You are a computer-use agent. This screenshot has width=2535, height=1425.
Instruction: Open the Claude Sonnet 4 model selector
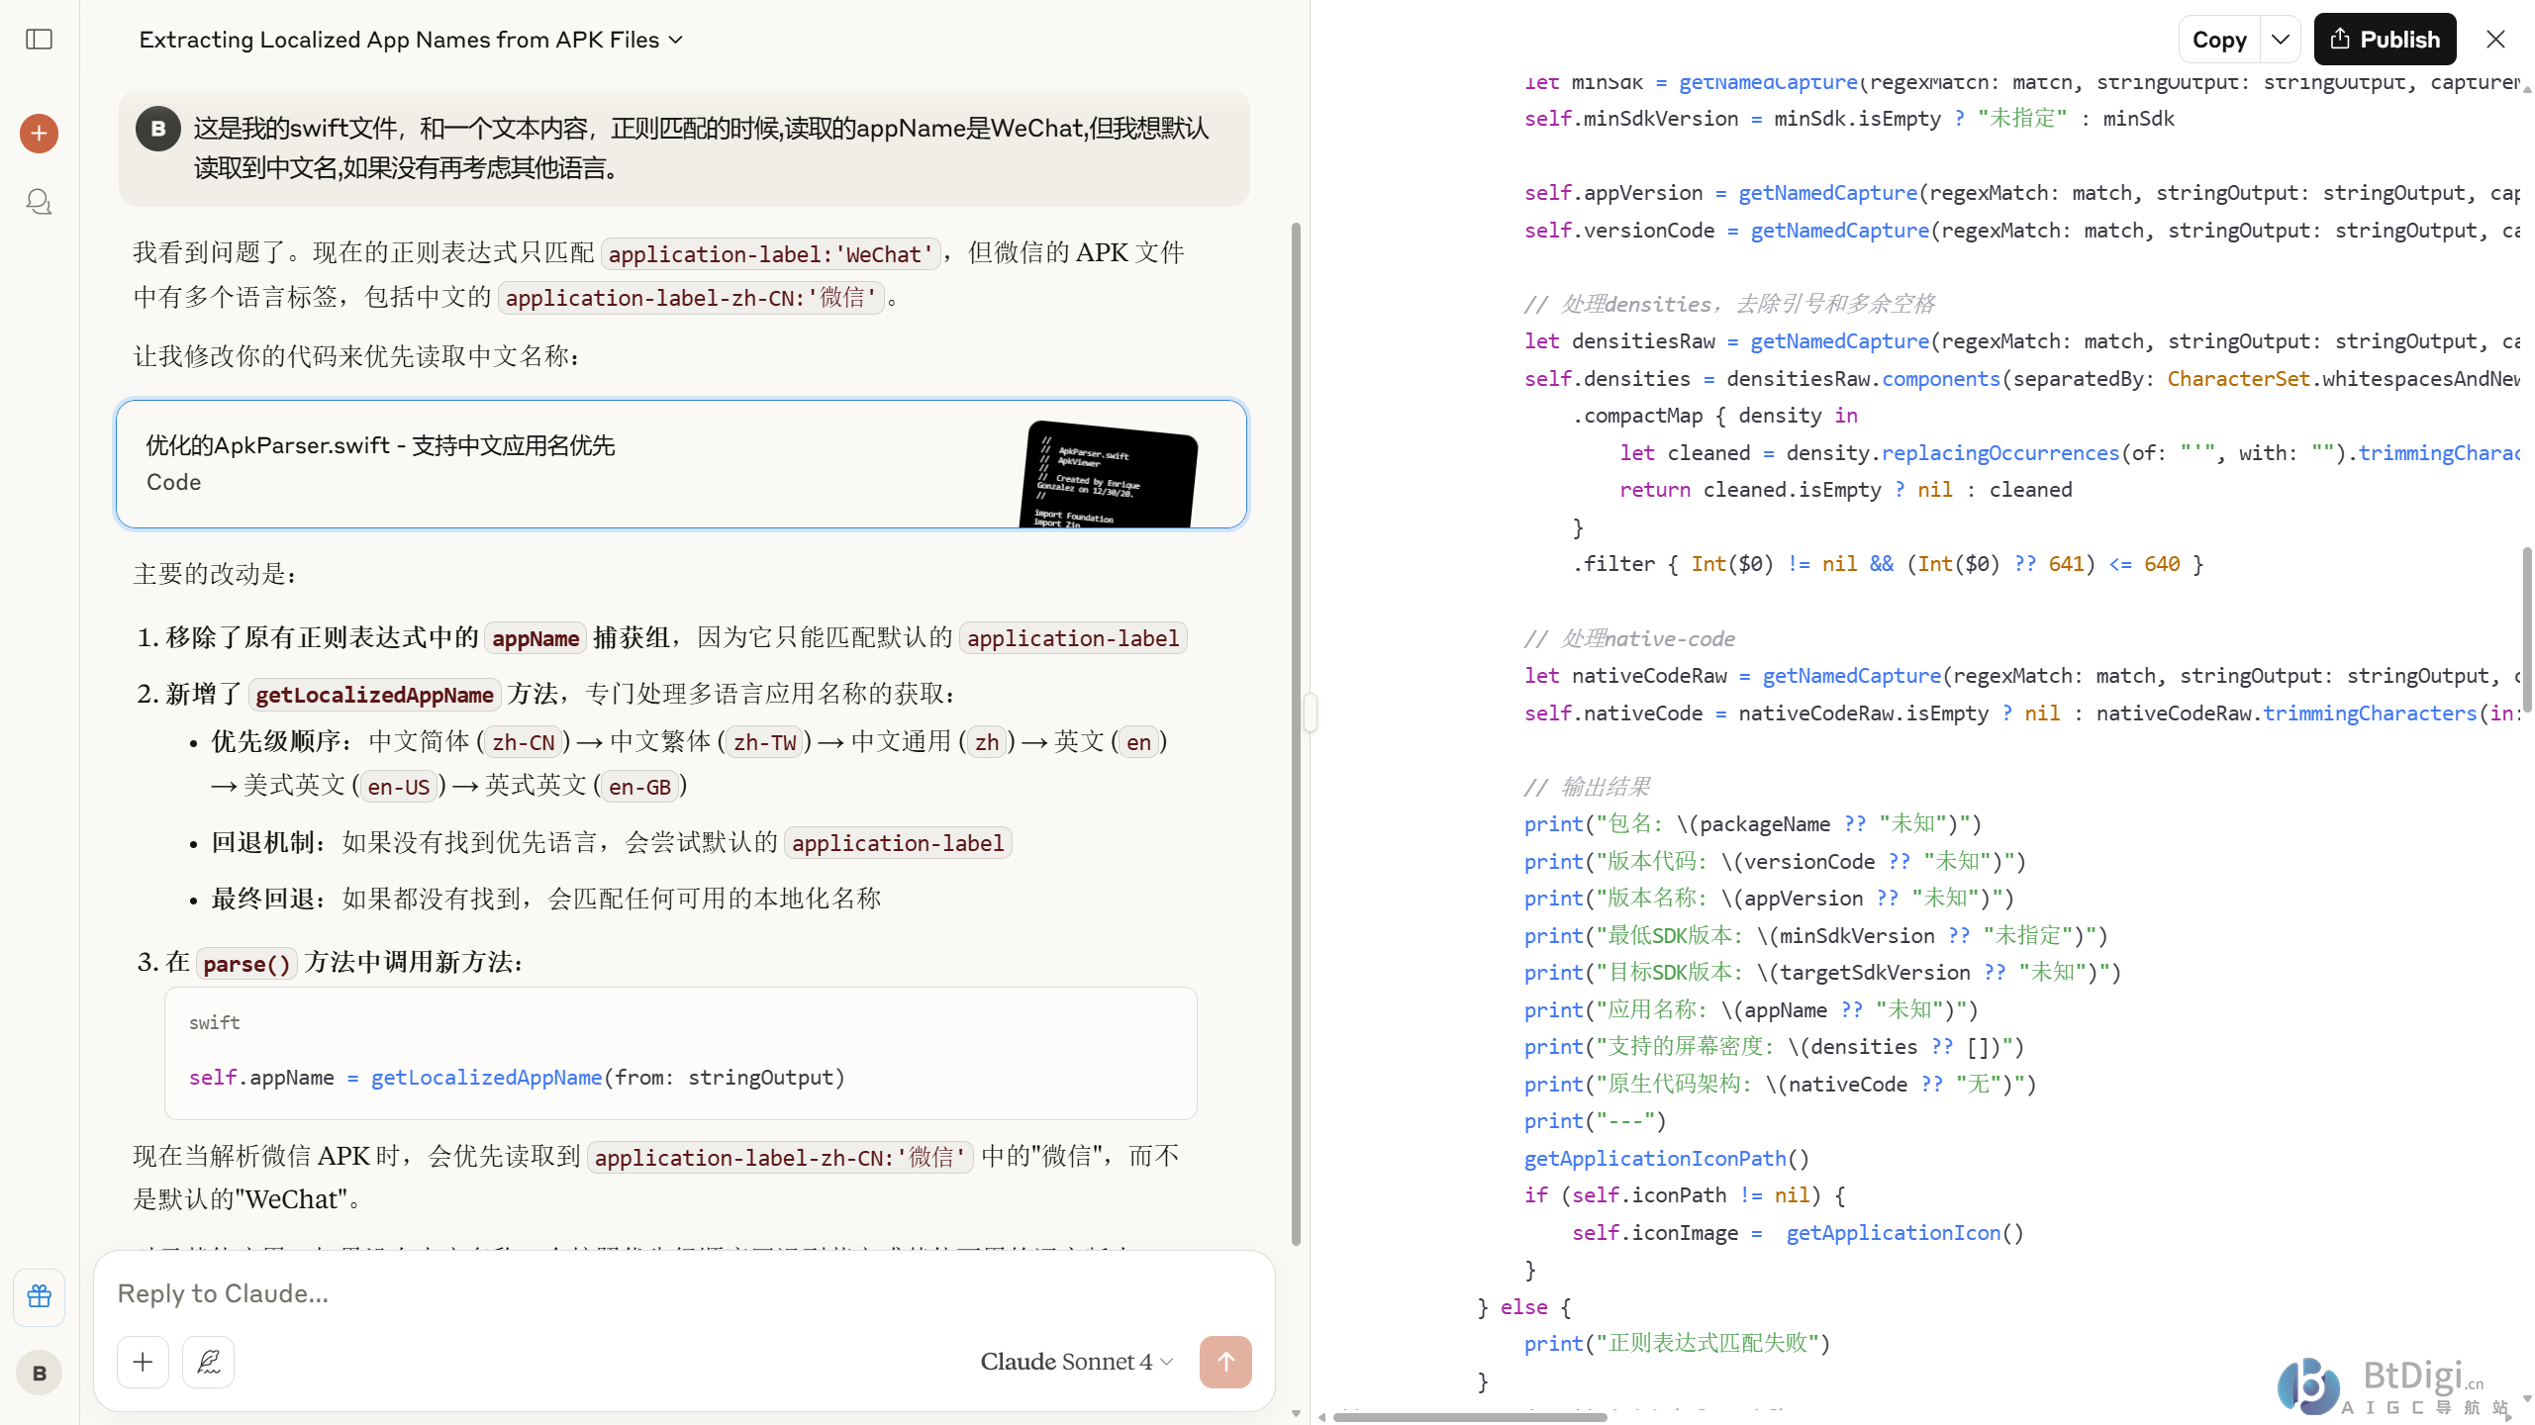pyautogui.click(x=1076, y=1362)
